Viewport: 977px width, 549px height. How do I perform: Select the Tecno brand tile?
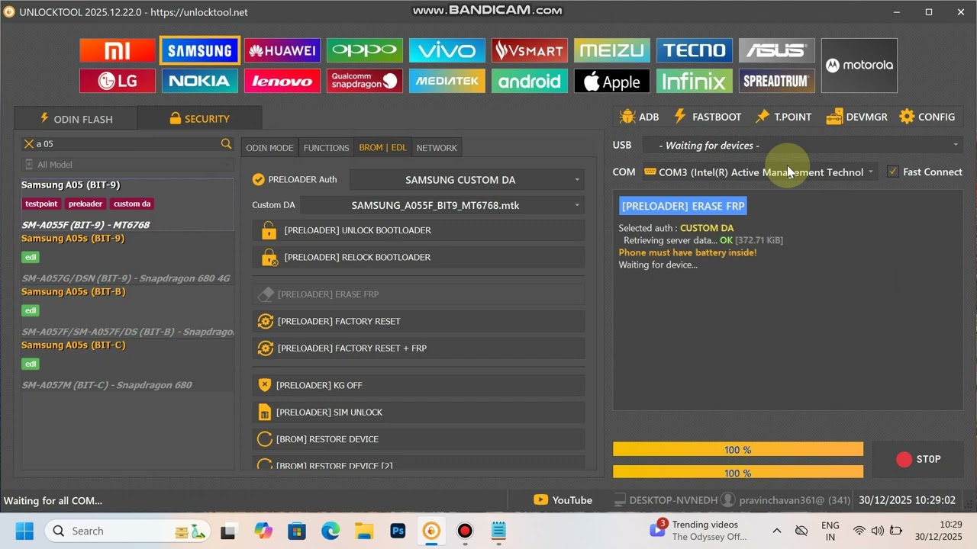[x=695, y=50]
